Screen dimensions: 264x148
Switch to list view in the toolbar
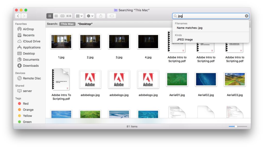pos(56,16)
